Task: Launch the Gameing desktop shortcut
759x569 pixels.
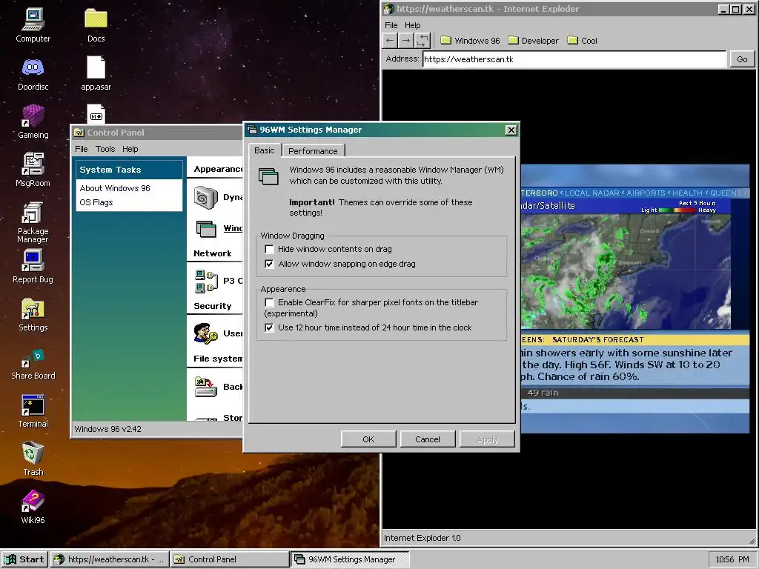Action: coord(33,122)
